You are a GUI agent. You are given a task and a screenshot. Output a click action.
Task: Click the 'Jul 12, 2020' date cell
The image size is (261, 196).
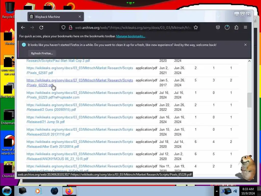164,156
